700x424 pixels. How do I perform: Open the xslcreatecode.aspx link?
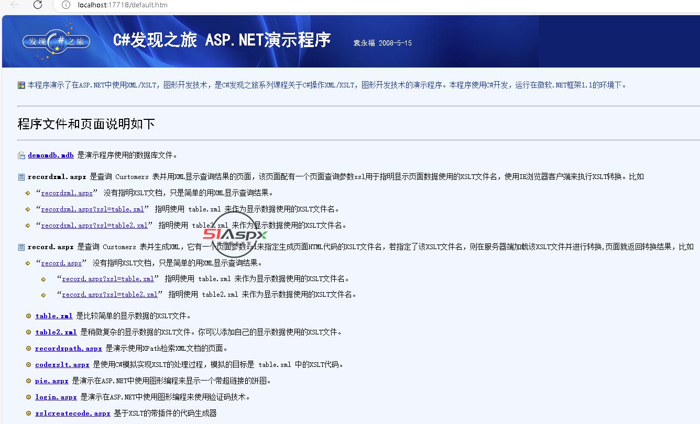(x=73, y=414)
